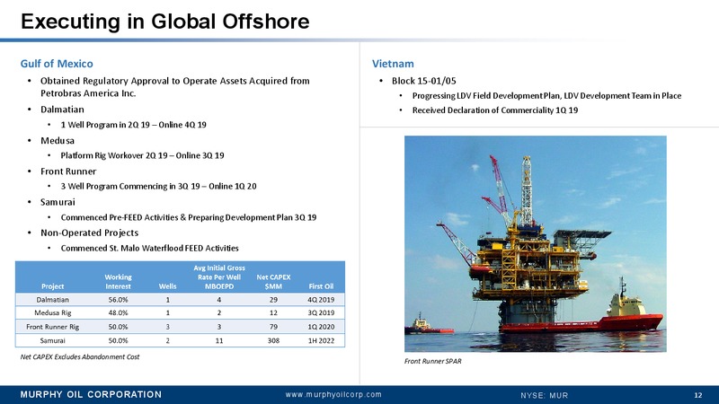Screen dimensions: 719x404
Task: Click the 'NYSE: MUR' footer text
Action: (x=545, y=395)
